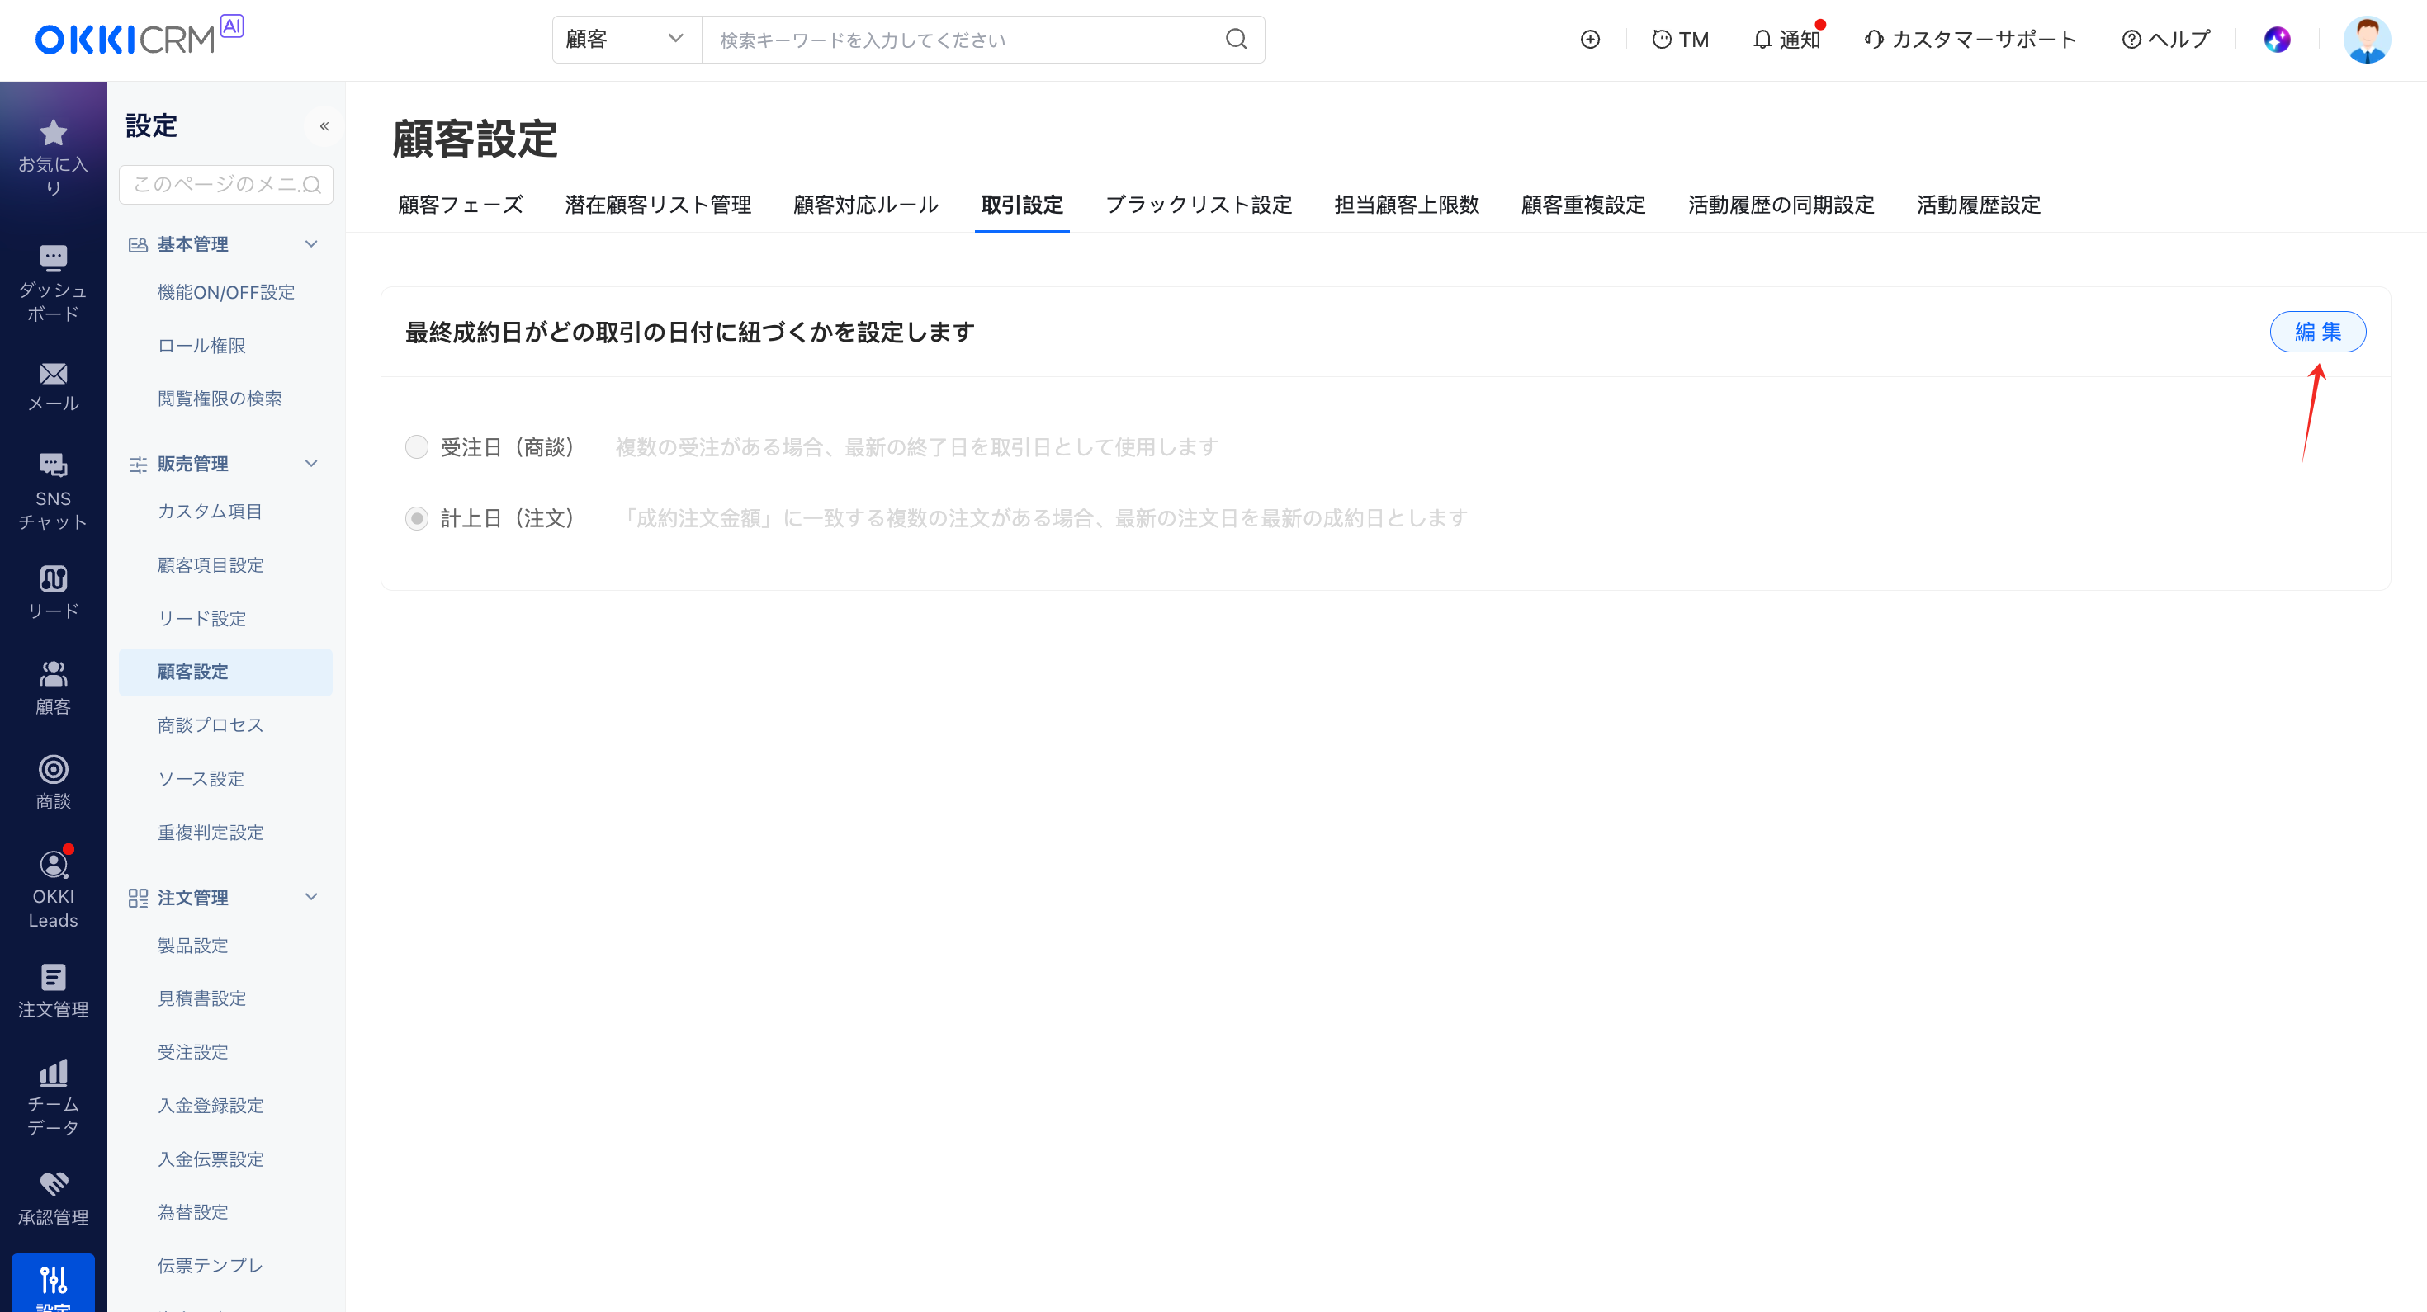Screen dimensions: 2427x1312
Task: Open the リード leads icon
Action: [x=53, y=578]
